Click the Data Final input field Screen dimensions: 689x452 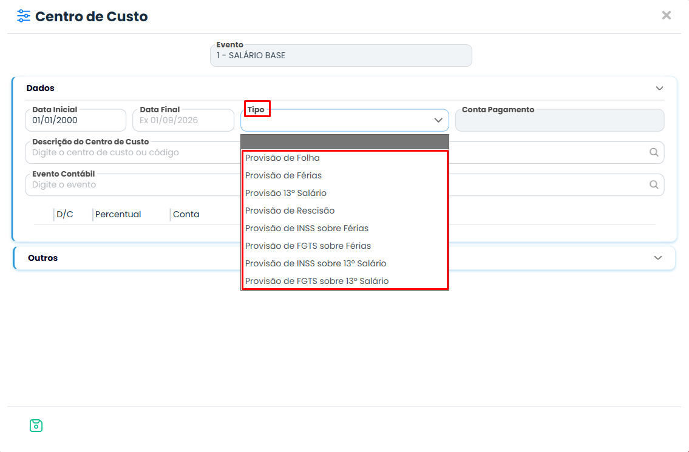point(183,120)
